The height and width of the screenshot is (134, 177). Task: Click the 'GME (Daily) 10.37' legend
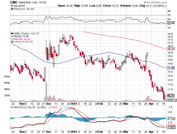pos(26,34)
